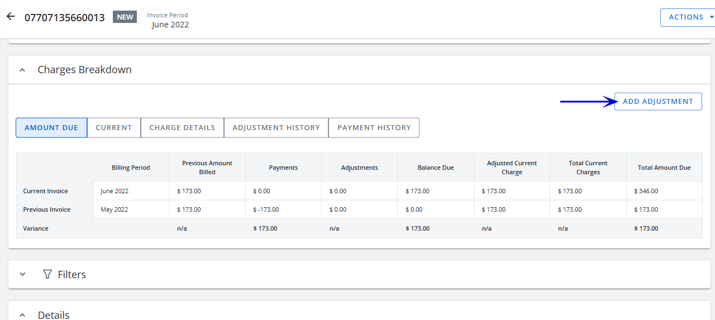
Task: Open the Payment History tab
Action: pyautogui.click(x=374, y=128)
